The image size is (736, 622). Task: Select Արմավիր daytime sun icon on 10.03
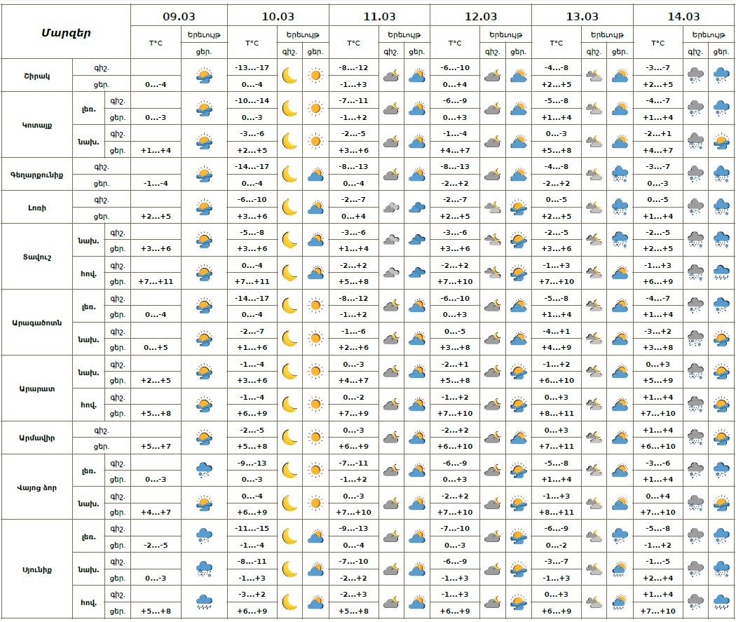click(x=315, y=438)
